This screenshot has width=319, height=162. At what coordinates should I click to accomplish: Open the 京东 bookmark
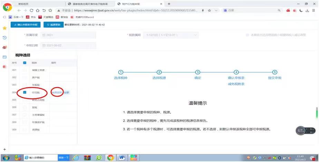(31, 17)
